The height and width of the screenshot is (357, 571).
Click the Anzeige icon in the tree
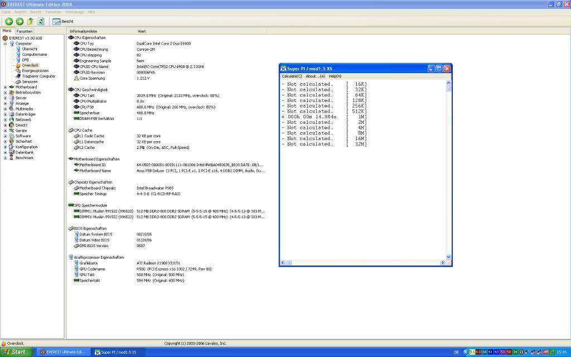pyautogui.click(x=12, y=103)
